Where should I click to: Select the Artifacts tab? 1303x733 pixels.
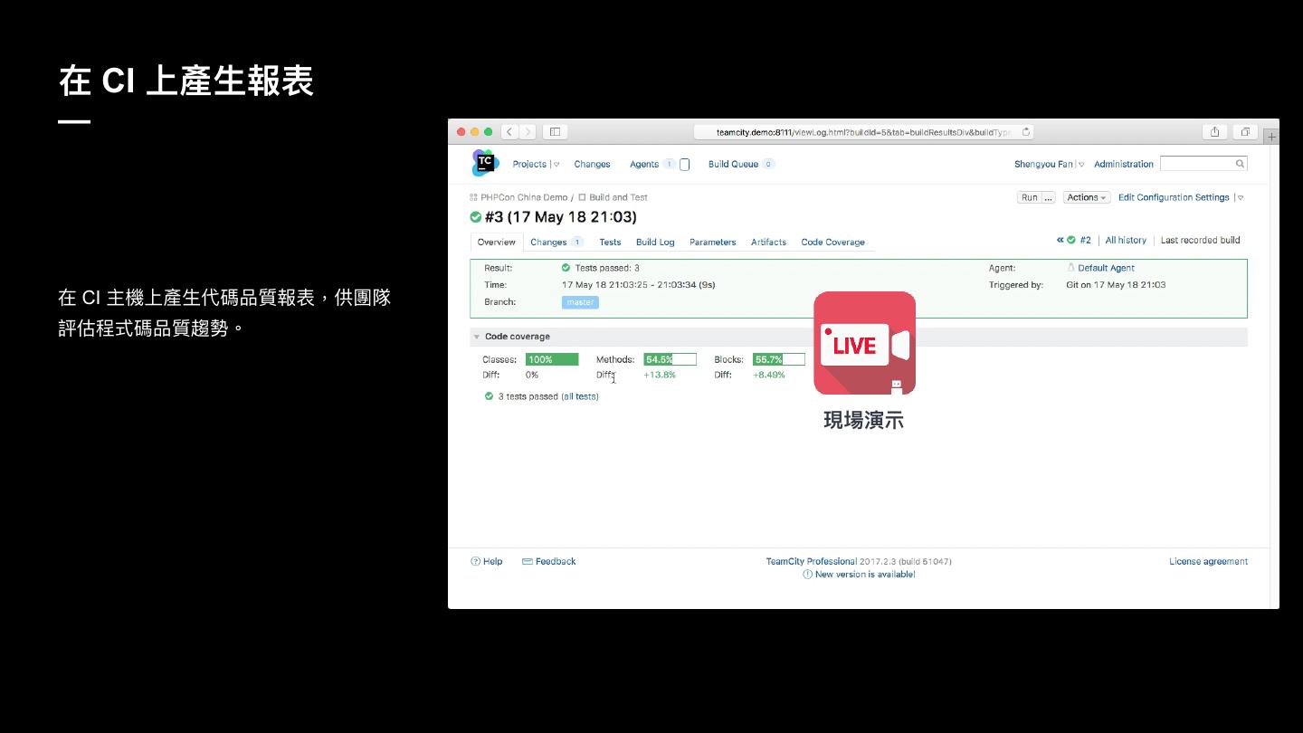(x=768, y=243)
